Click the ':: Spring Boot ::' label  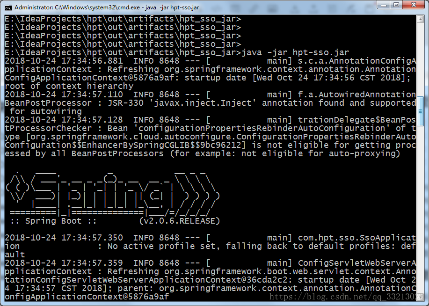click(x=53, y=221)
